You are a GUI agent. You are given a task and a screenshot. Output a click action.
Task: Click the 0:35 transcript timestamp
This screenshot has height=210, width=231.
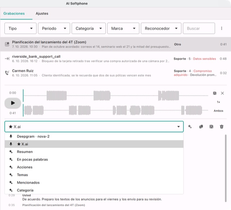12,205
